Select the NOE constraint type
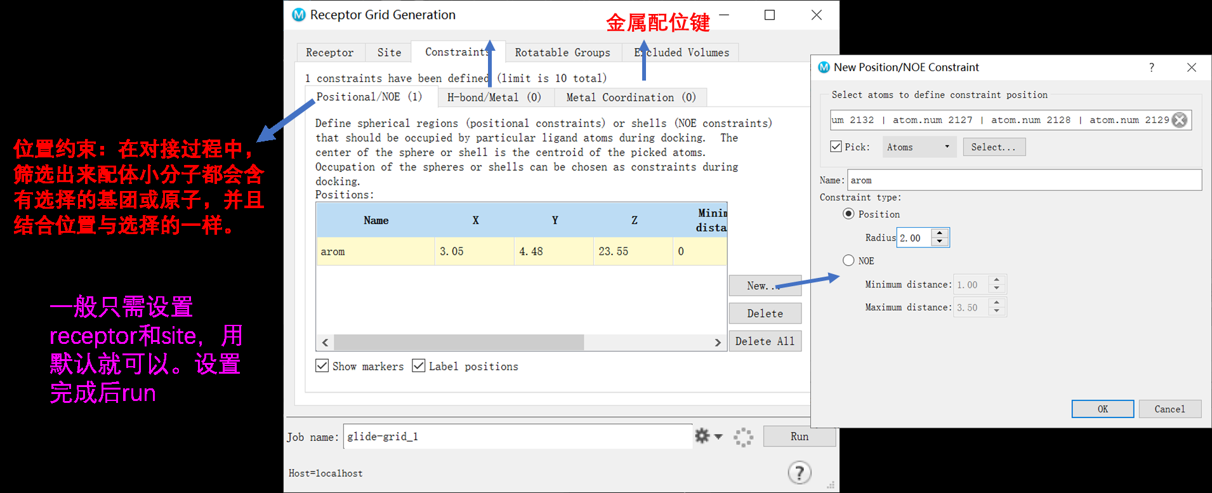1212x493 pixels. tap(848, 260)
